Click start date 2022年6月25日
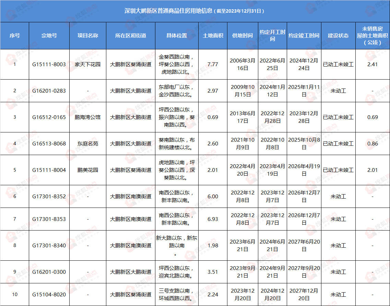390x306 pixels. click(272, 64)
